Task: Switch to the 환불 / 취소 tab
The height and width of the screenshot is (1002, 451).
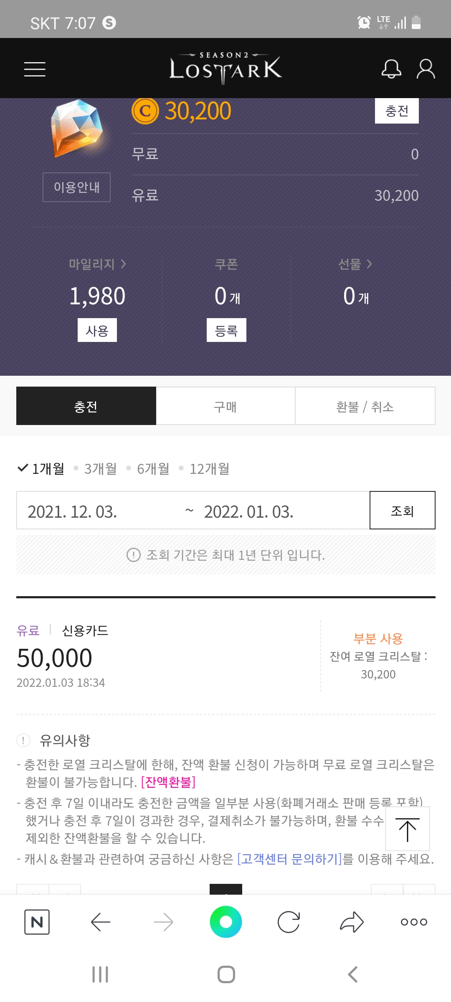Action: point(365,406)
